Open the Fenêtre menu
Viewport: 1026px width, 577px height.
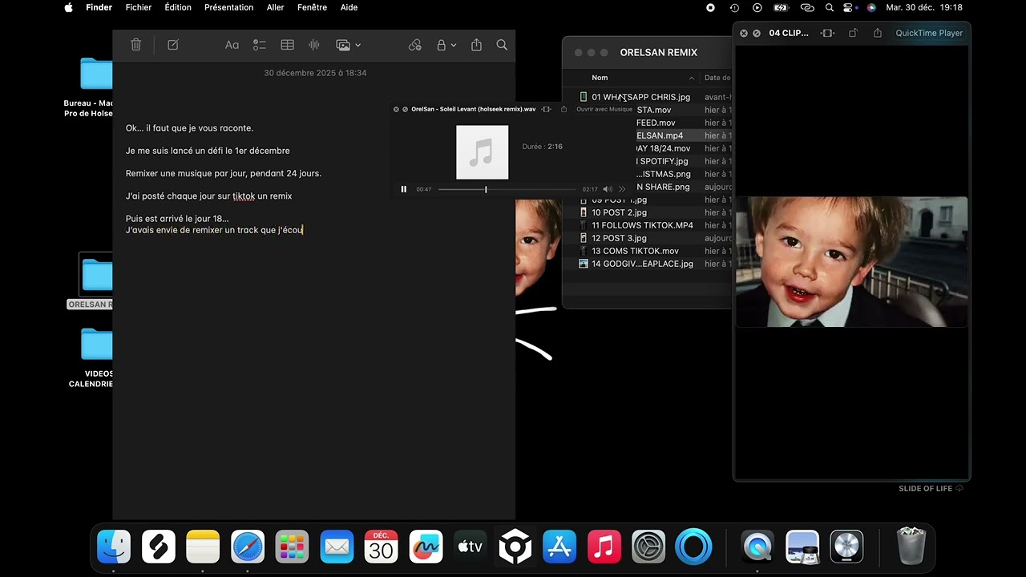tap(312, 7)
